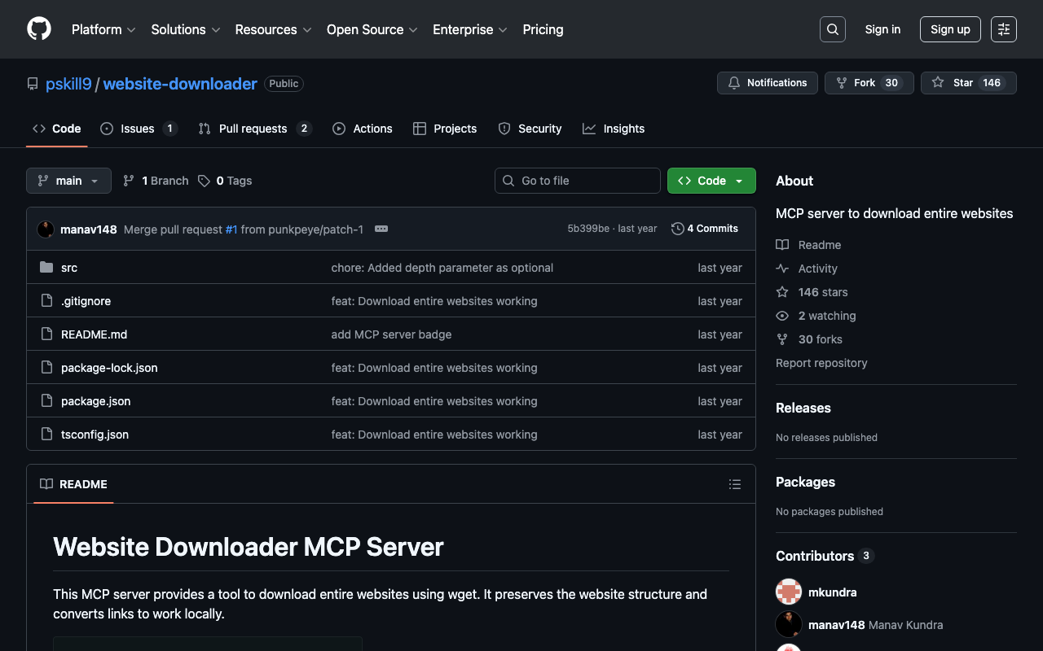The image size is (1043, 651).
Task: Open the Pull requests tab
Action: tap(253, 129)
